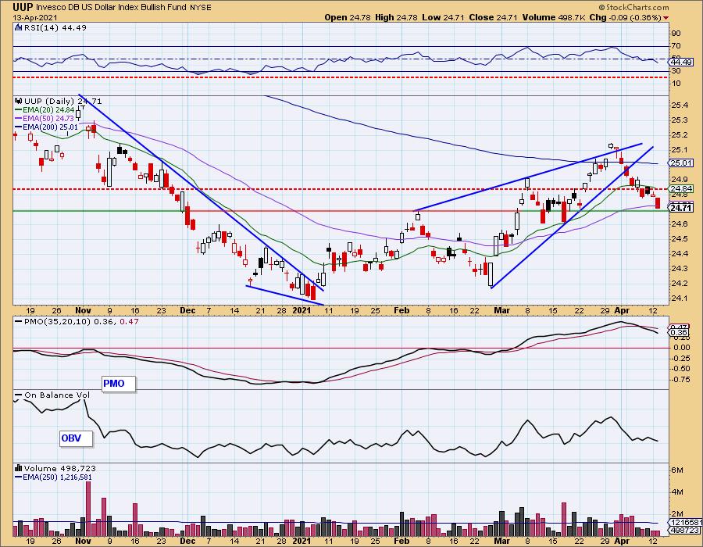The height and width of the screenshot is (547, 703).
Task: Click the Apr label on the upper date axis
Action: tap(622, 310)
